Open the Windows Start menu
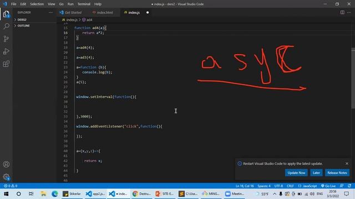355x199 pixels. [x=6, y=194]
